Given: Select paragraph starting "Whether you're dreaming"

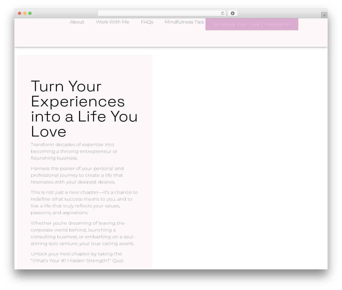Looking at the screenshot, I should click(83, 233).
